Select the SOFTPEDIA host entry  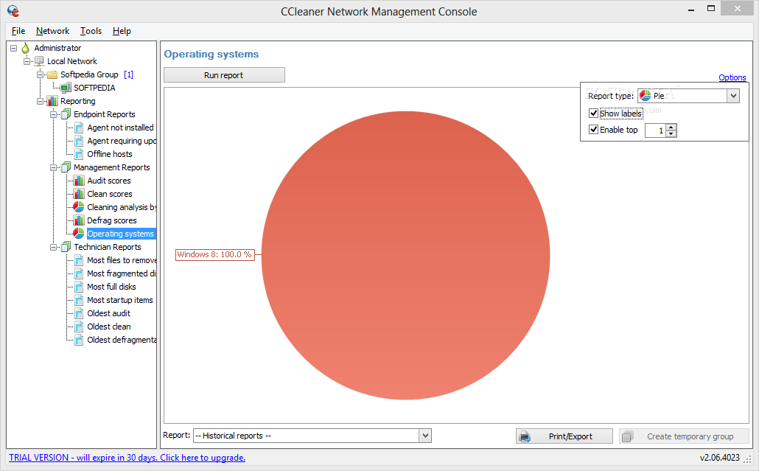(x=94, y=88)
